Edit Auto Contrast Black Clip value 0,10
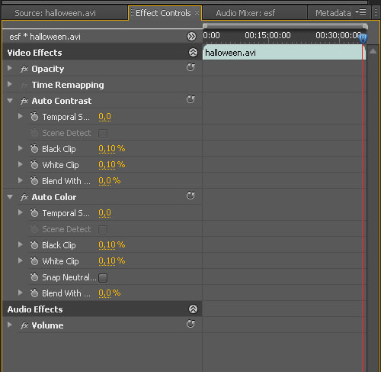 (107, 149)
